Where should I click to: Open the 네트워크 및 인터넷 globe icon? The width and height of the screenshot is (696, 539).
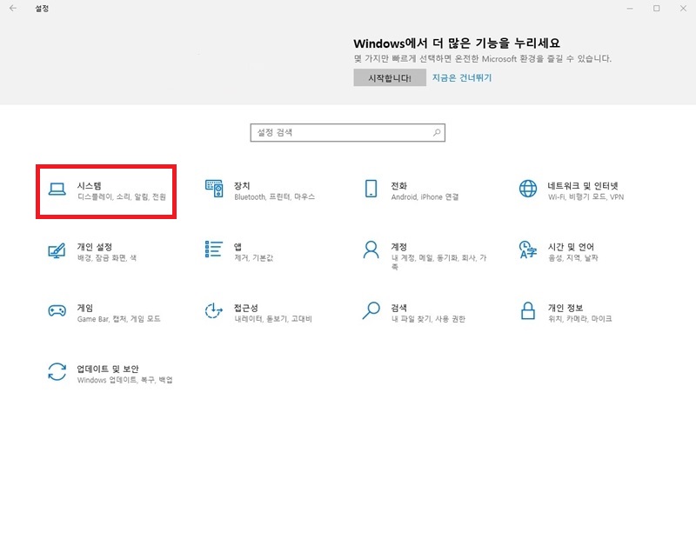pos(528,189)
